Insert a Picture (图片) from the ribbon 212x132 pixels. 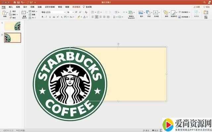[141, 13]
